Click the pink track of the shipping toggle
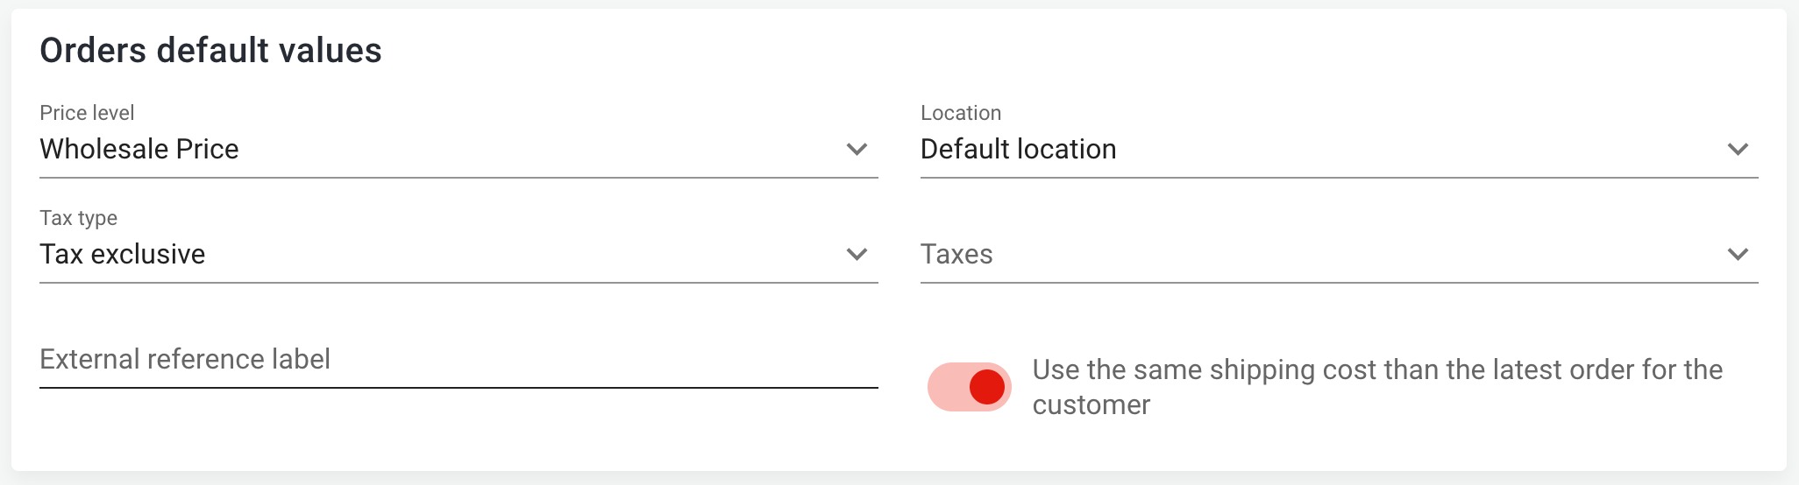The width and height of the screenshot is (1799, 485). pos(945,387)
